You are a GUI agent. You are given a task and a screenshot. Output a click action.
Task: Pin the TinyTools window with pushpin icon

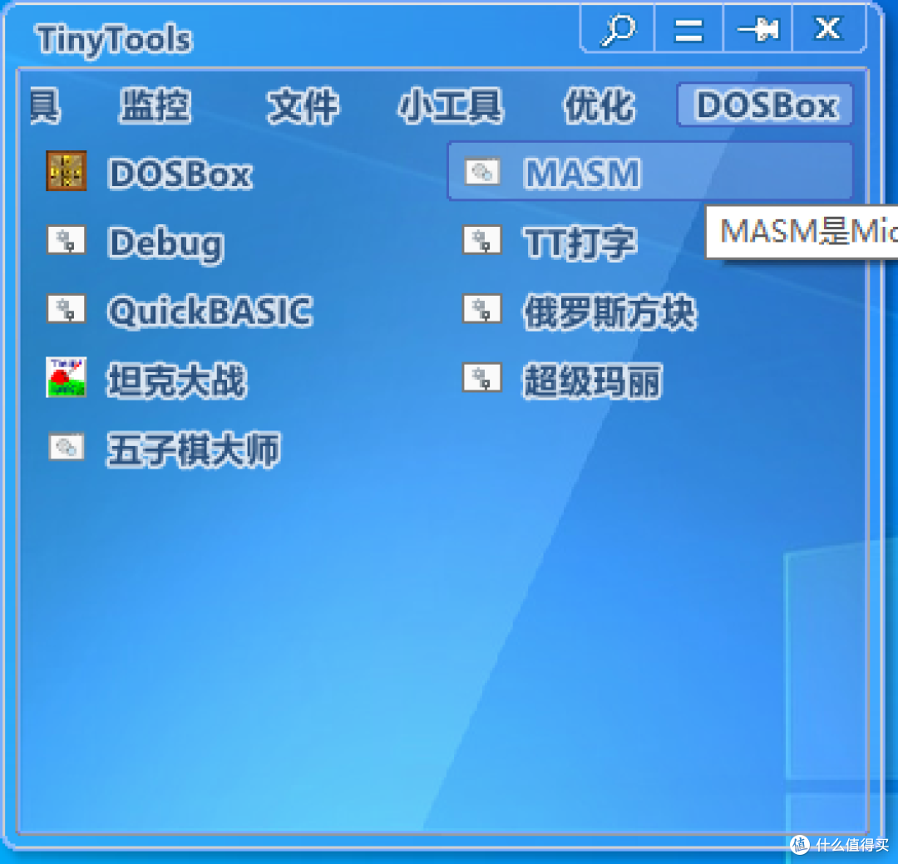click(758, 29)
